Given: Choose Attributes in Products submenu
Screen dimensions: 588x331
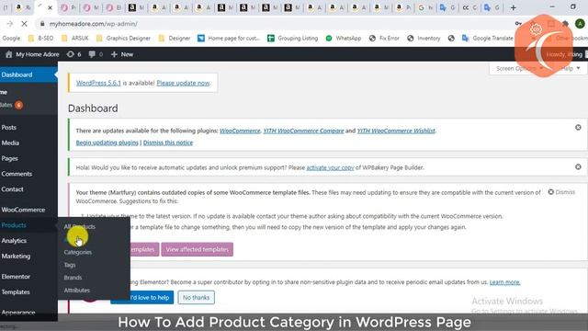Looking at the screenshot, I should [77, 291].
